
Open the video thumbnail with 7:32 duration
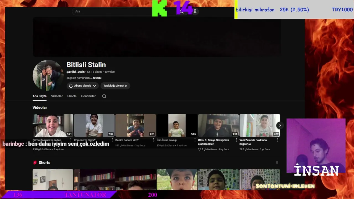pos(94,125)
